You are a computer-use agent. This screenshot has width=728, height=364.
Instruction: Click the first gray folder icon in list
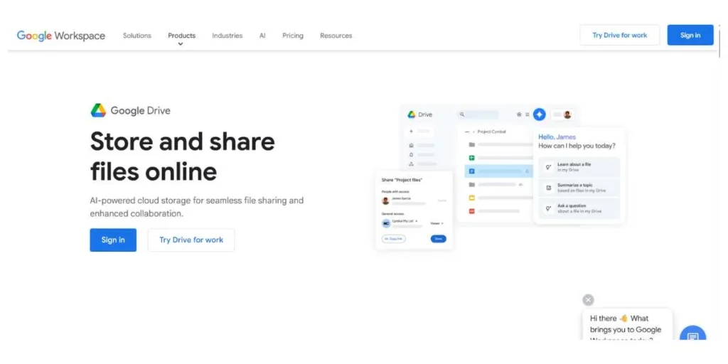tap(472, 145)
